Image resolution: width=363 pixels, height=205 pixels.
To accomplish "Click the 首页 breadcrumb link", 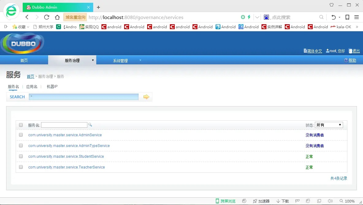I will [x=30, y=76].
